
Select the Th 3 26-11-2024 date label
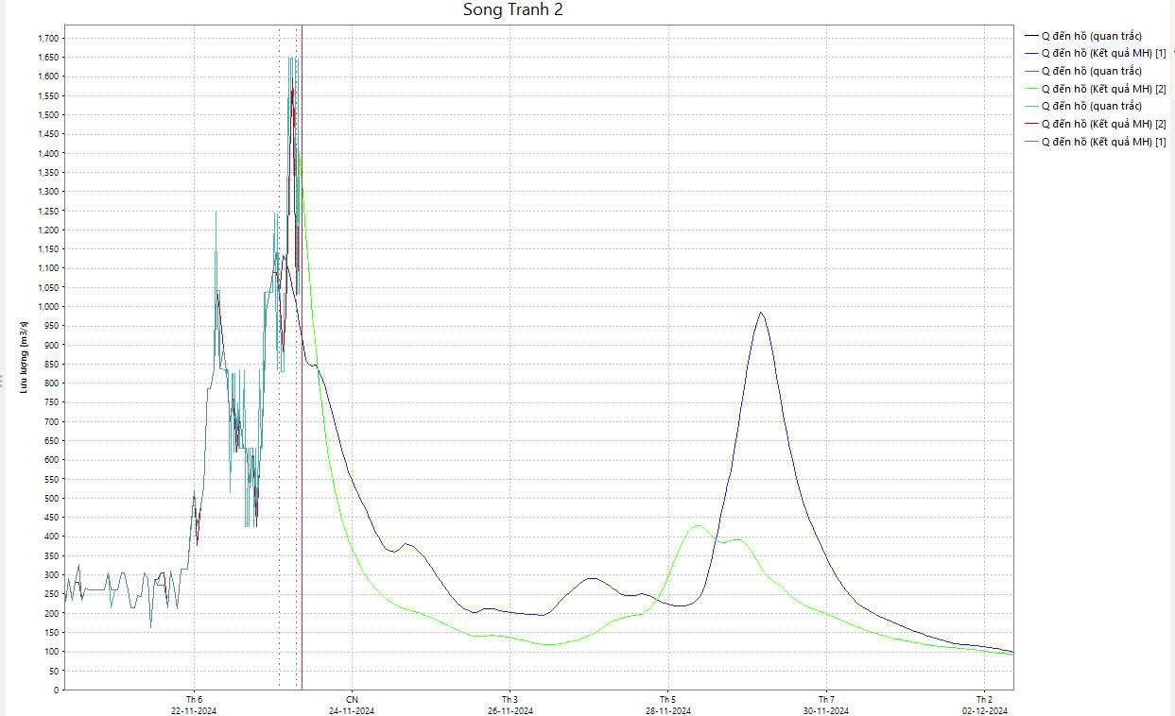tap(510, 706)
